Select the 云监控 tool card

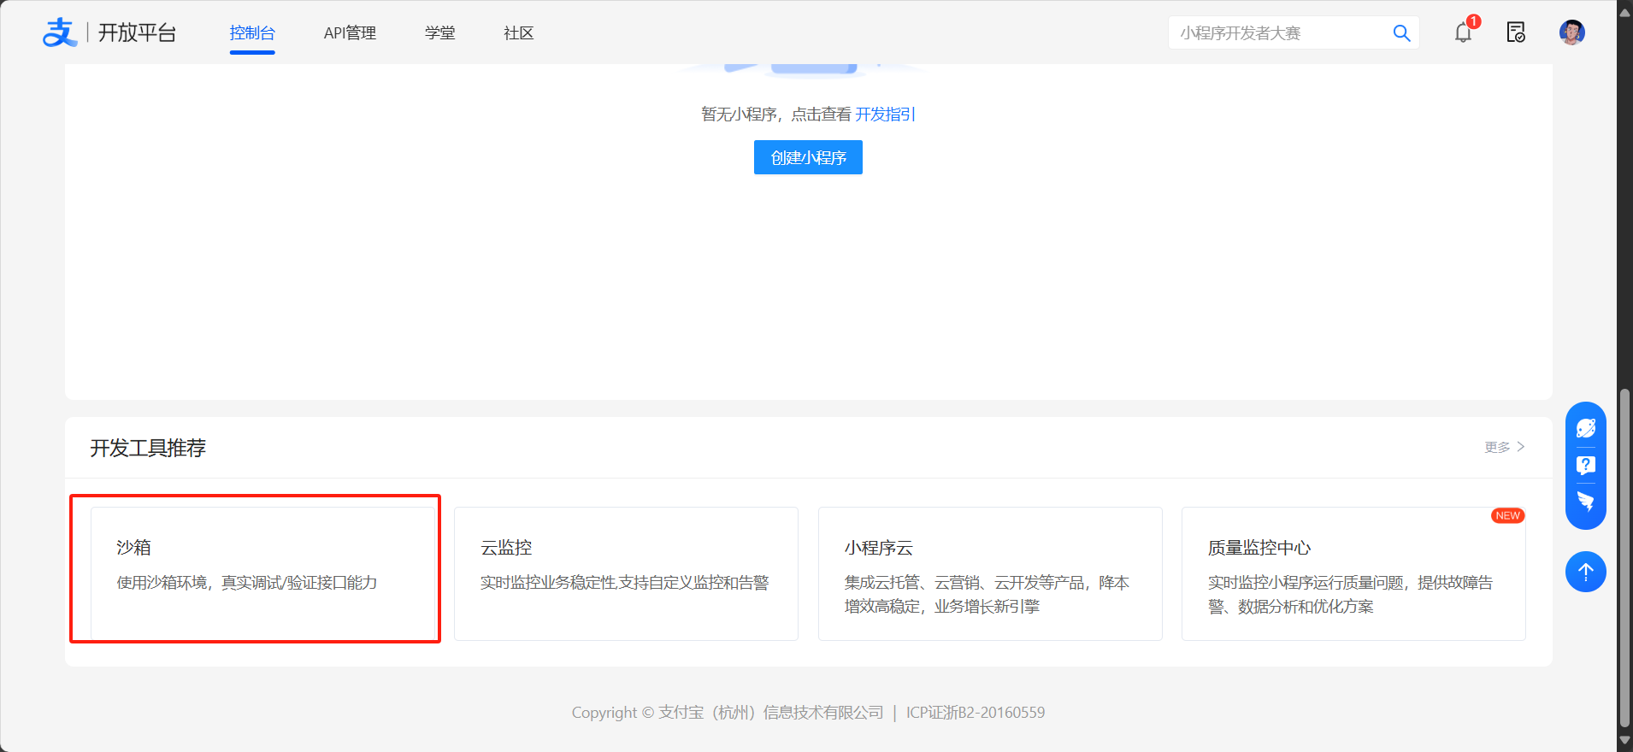pyautogui.click(x=626, y=573)
